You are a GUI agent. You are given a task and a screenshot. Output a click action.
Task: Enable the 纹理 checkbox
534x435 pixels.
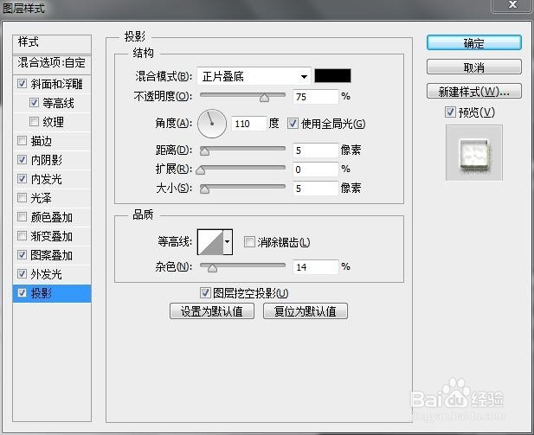[x=34, y=122]
